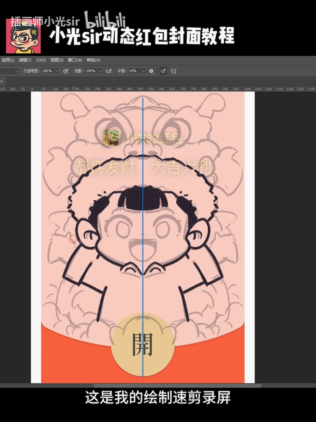Screen dimensions: 316x422
Task: Open smoothing options gear icon
Action: (x=151, y=71)
